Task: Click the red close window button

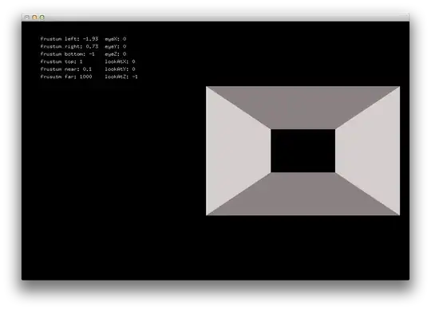Action: coord(26,18)
